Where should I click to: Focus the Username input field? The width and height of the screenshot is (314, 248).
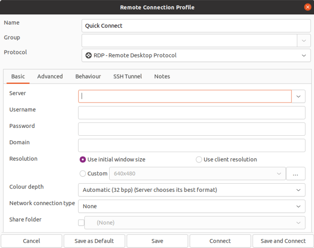point(191,113)
